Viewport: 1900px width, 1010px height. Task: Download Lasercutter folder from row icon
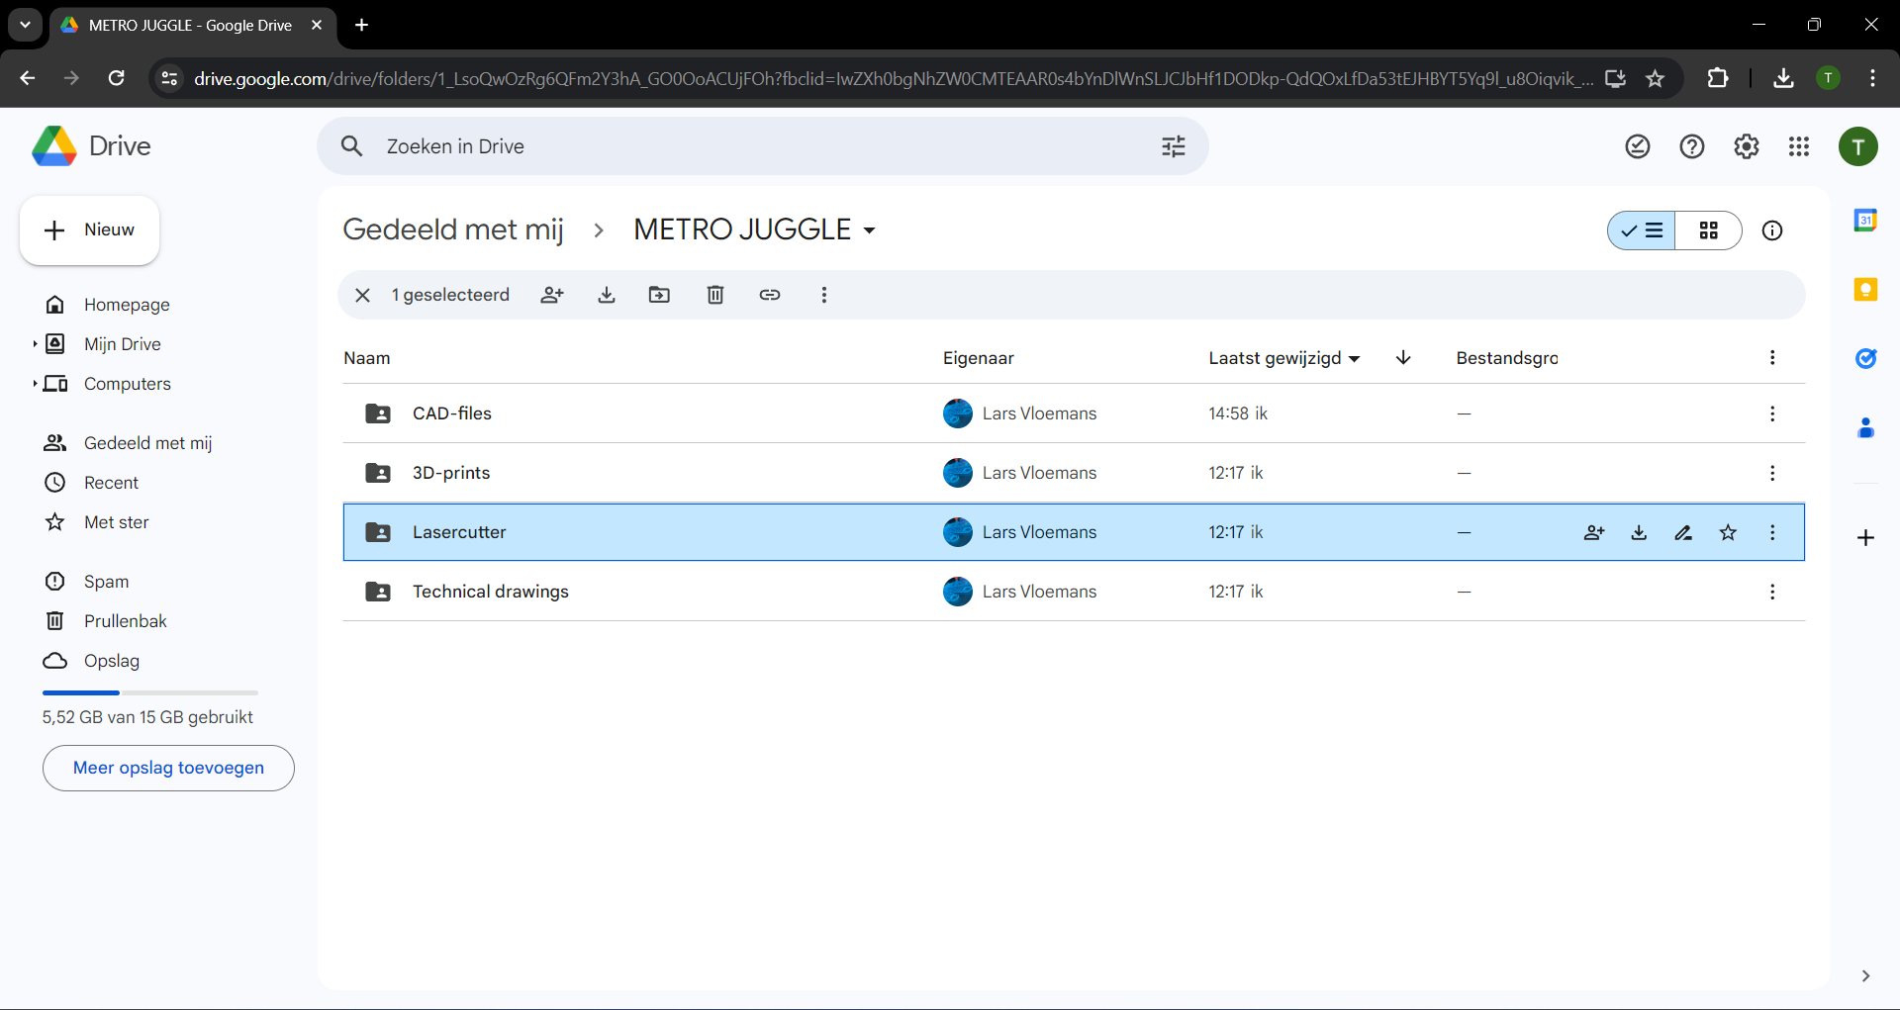pos(1639,532)
